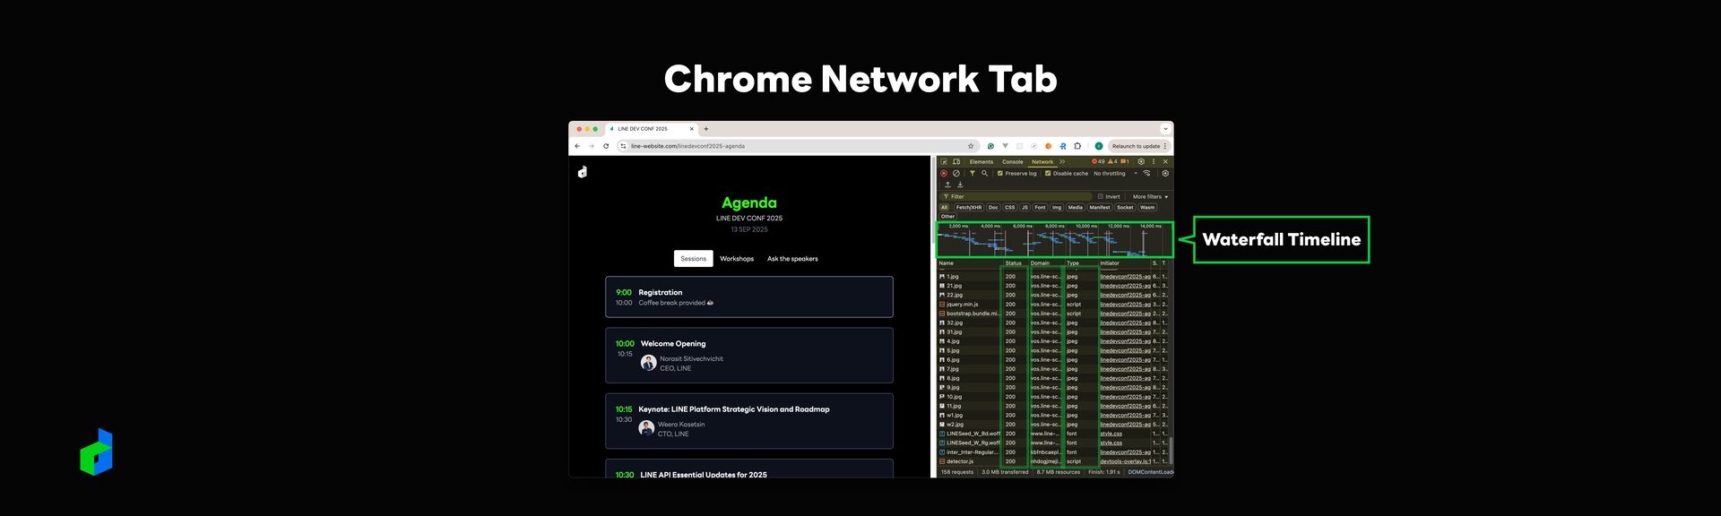The image size is (1721, 516).
Task: Open the Elements tab in DevTools
Action: click(982, 162)
